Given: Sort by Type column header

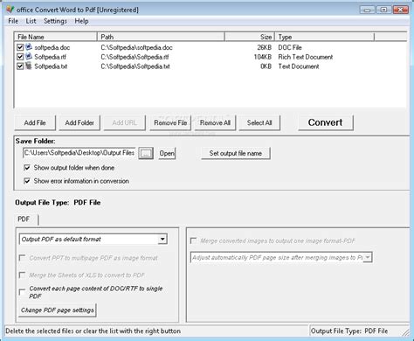Looking at the screenshot, I should [324, 37].
